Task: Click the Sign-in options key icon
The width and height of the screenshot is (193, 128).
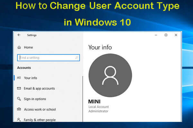Action: 19,99
